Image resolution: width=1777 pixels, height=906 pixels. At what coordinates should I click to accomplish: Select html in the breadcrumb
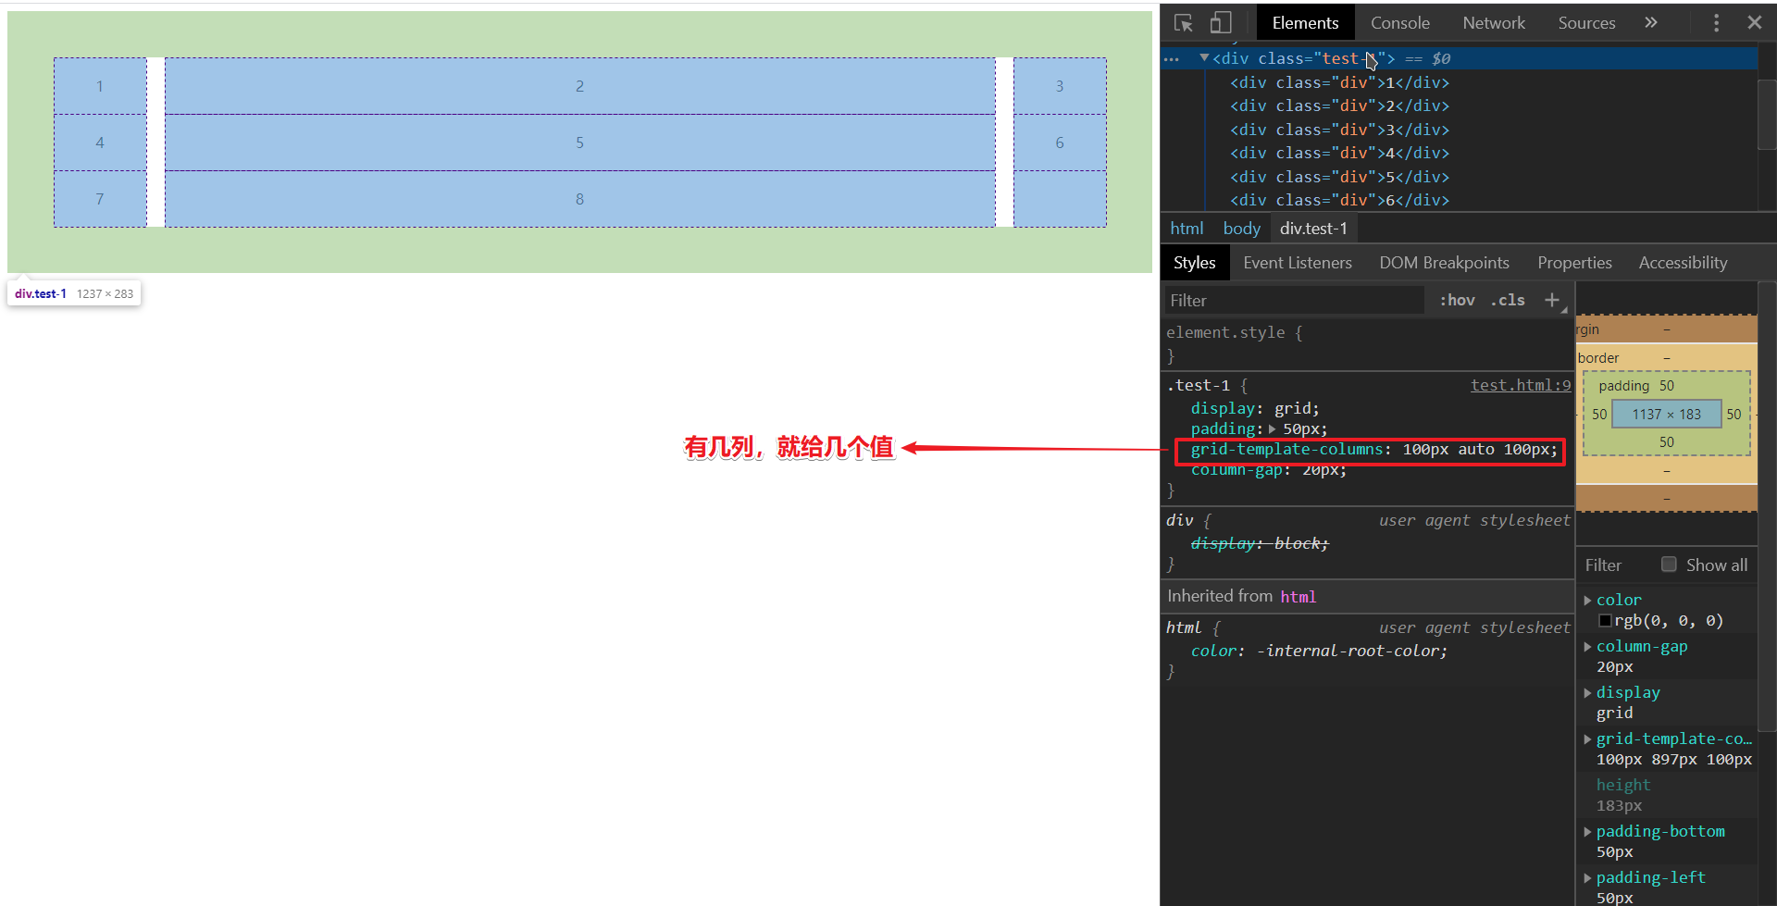click(1187, 229)
